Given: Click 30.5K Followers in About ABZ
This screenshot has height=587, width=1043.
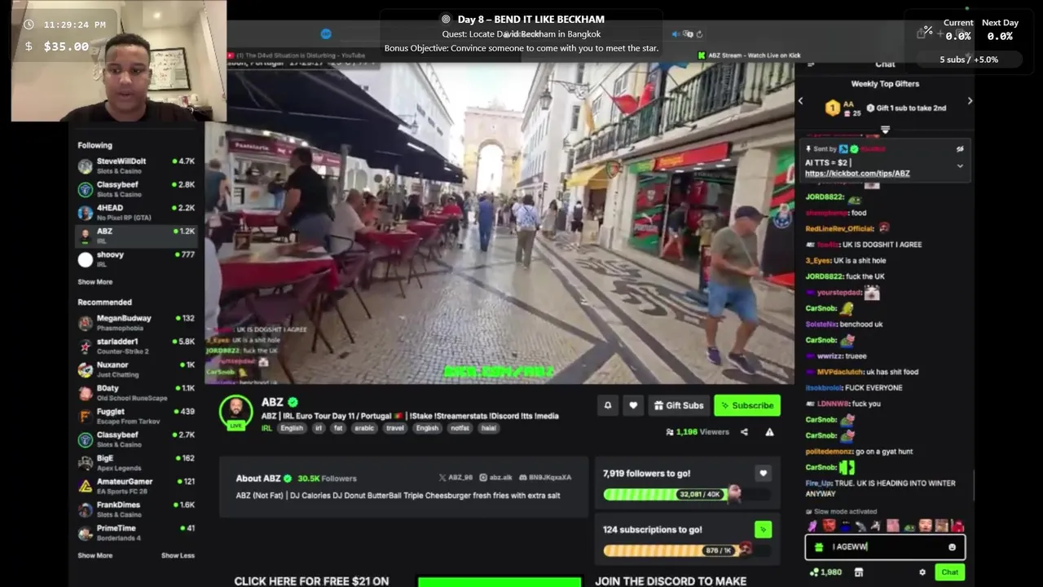Looking at the screenshot, I should click(x=327, y=479).
